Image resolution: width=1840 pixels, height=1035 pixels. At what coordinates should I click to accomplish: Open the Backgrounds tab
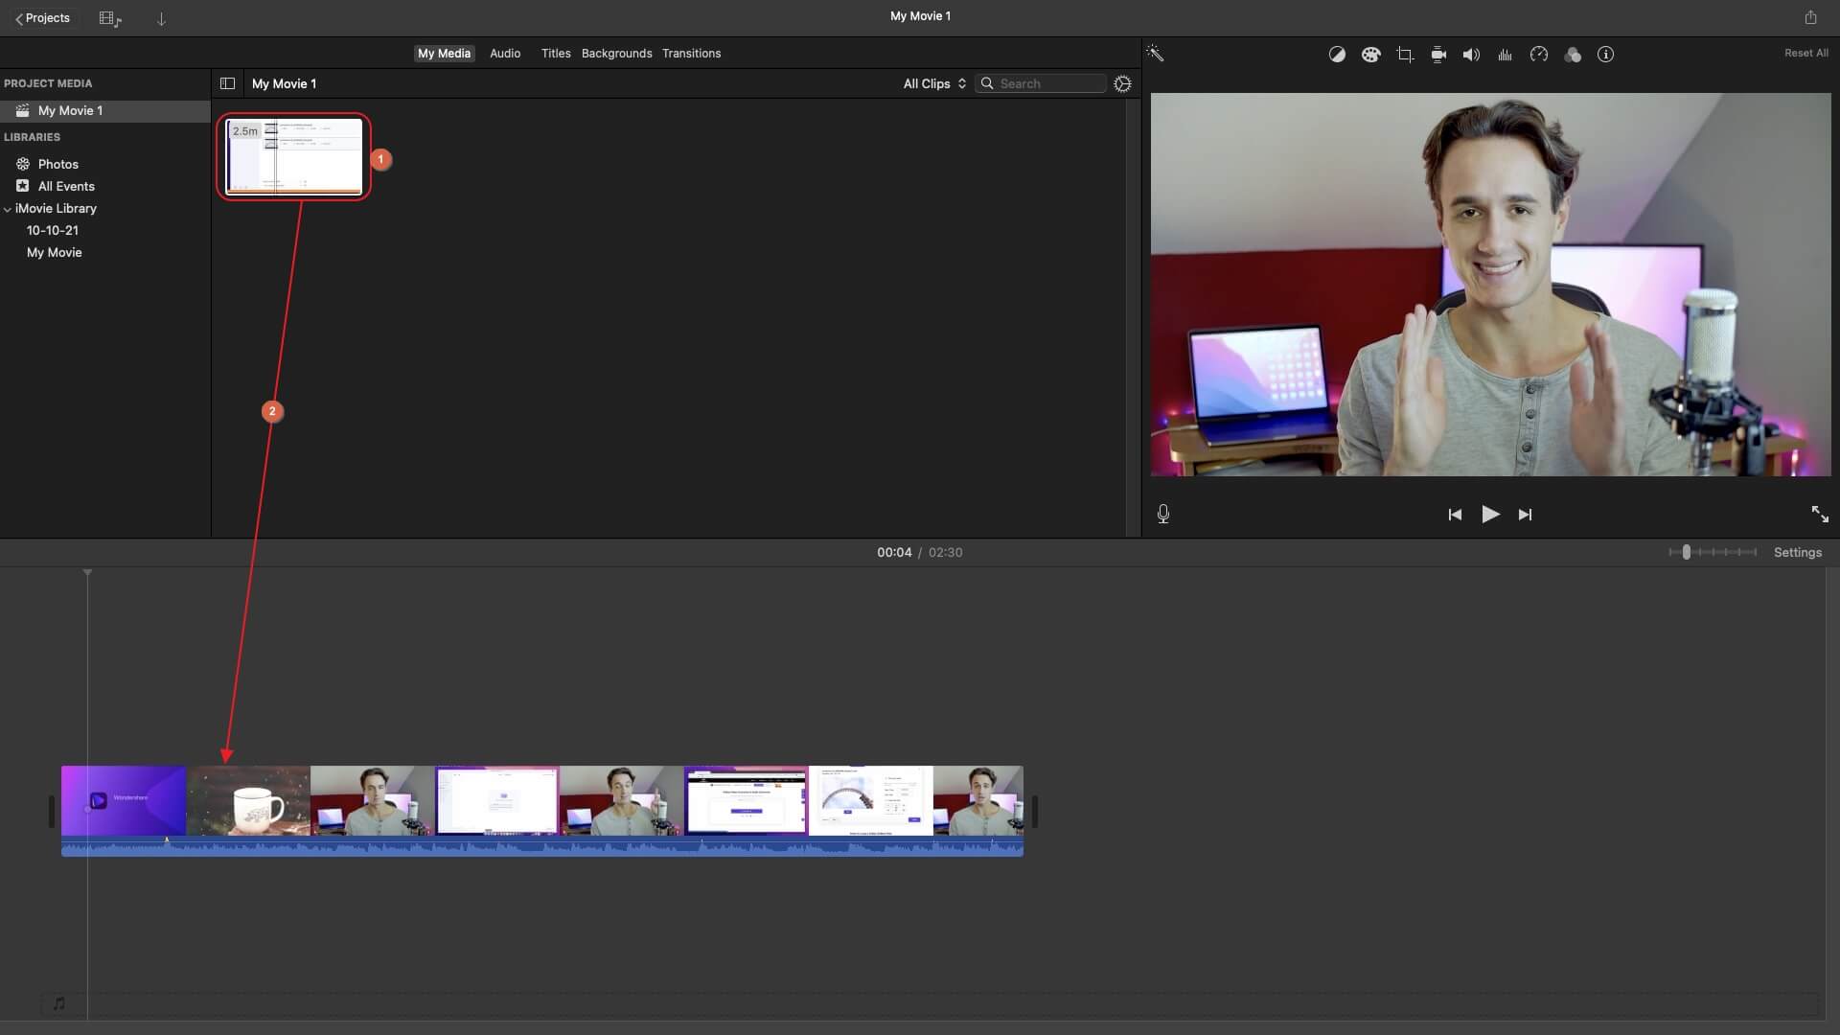(616, 54)
